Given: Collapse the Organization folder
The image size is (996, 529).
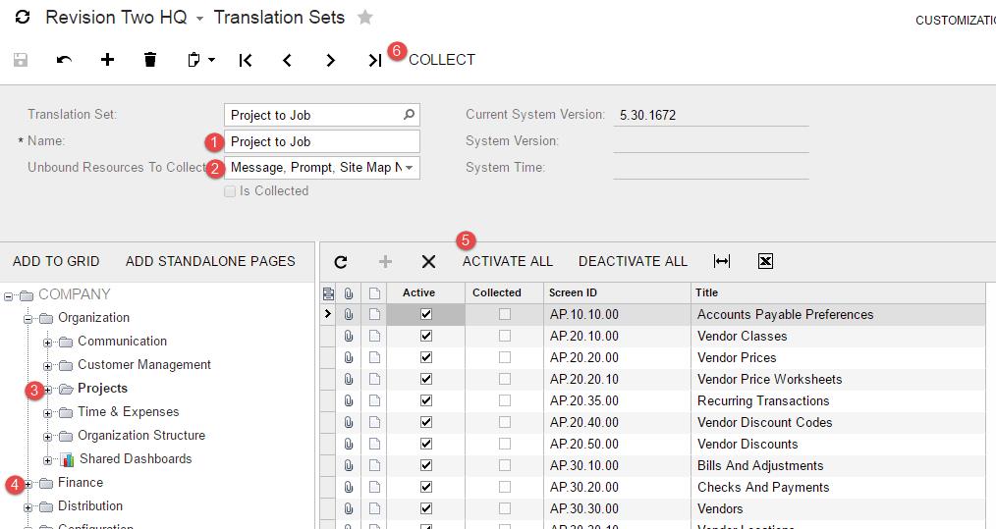Looking at the screenshot, I should [x=28, y=319].
